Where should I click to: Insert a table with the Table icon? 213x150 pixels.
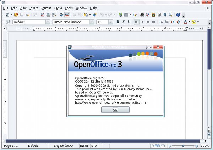126,15
